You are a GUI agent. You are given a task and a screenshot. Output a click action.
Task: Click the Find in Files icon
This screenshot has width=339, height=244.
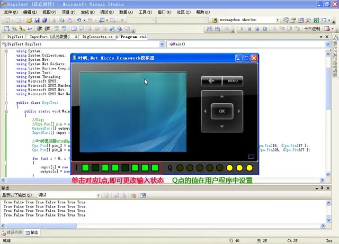click(x=215, y=20)
